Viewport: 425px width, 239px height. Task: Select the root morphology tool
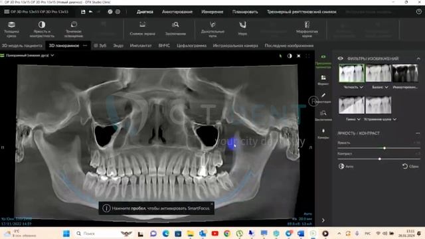(307, 29)
